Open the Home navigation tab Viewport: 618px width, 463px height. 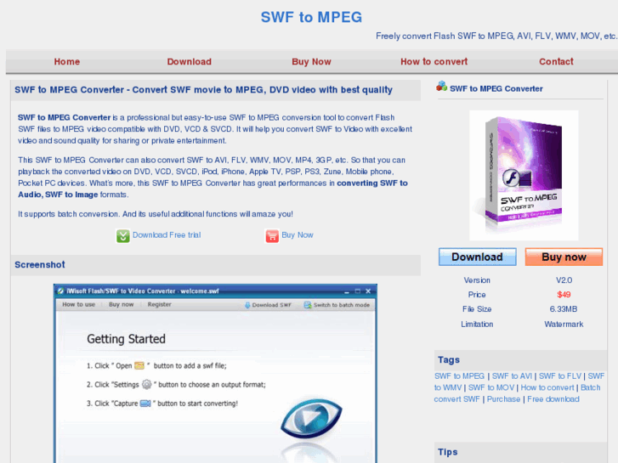pos(67,61)
